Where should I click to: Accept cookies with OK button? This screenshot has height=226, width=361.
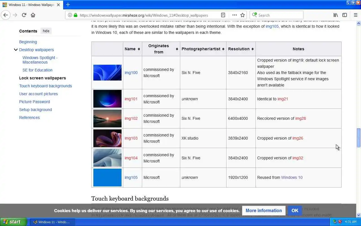tap(295, 210)
